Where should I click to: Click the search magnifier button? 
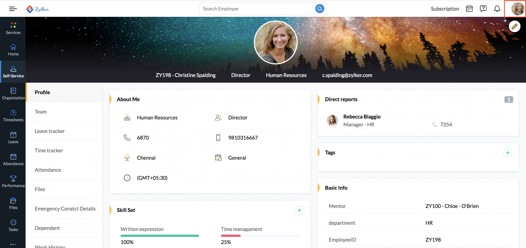pos(320,9)
